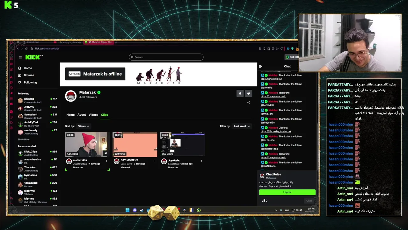Viewport: 408px width, 230px height.
Task: Click the Chat send button
Action: tap(309, 201)
